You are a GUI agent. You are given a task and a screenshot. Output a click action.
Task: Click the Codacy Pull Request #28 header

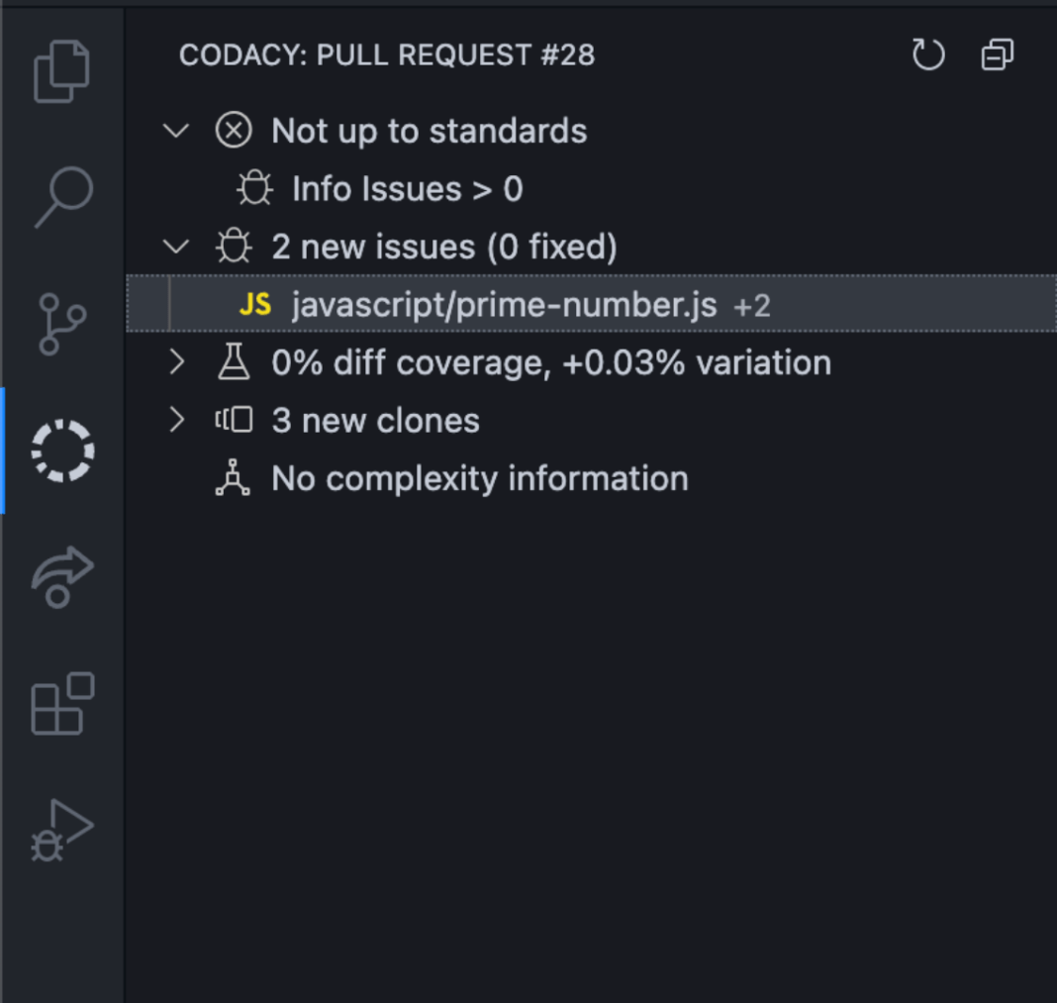(387, 54)
